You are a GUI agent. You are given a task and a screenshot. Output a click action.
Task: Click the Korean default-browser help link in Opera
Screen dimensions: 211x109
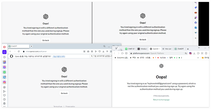click(x=59, y=56)
